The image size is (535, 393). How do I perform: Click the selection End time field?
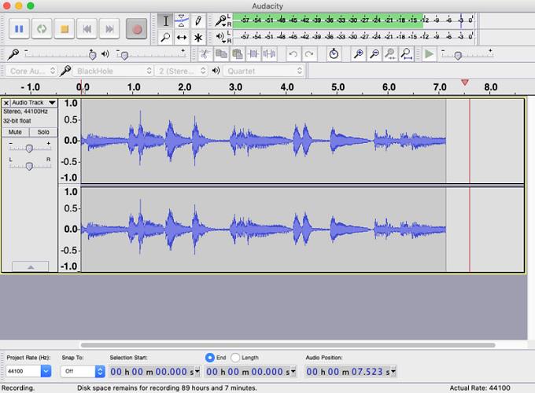(251, 372)
